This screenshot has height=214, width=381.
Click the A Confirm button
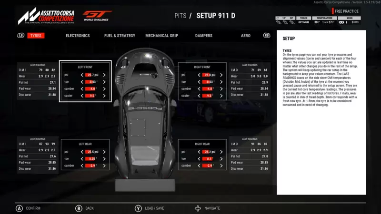tap(28, 208)
